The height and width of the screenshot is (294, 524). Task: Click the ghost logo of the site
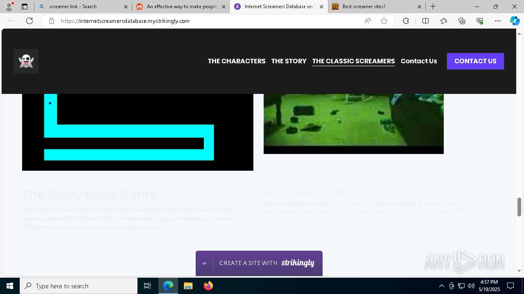pos(26,61)
